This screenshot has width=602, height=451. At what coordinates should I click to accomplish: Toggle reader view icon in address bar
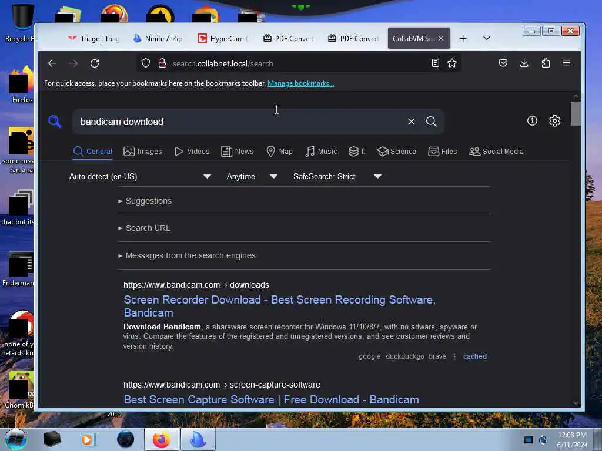tap(436, 63)
